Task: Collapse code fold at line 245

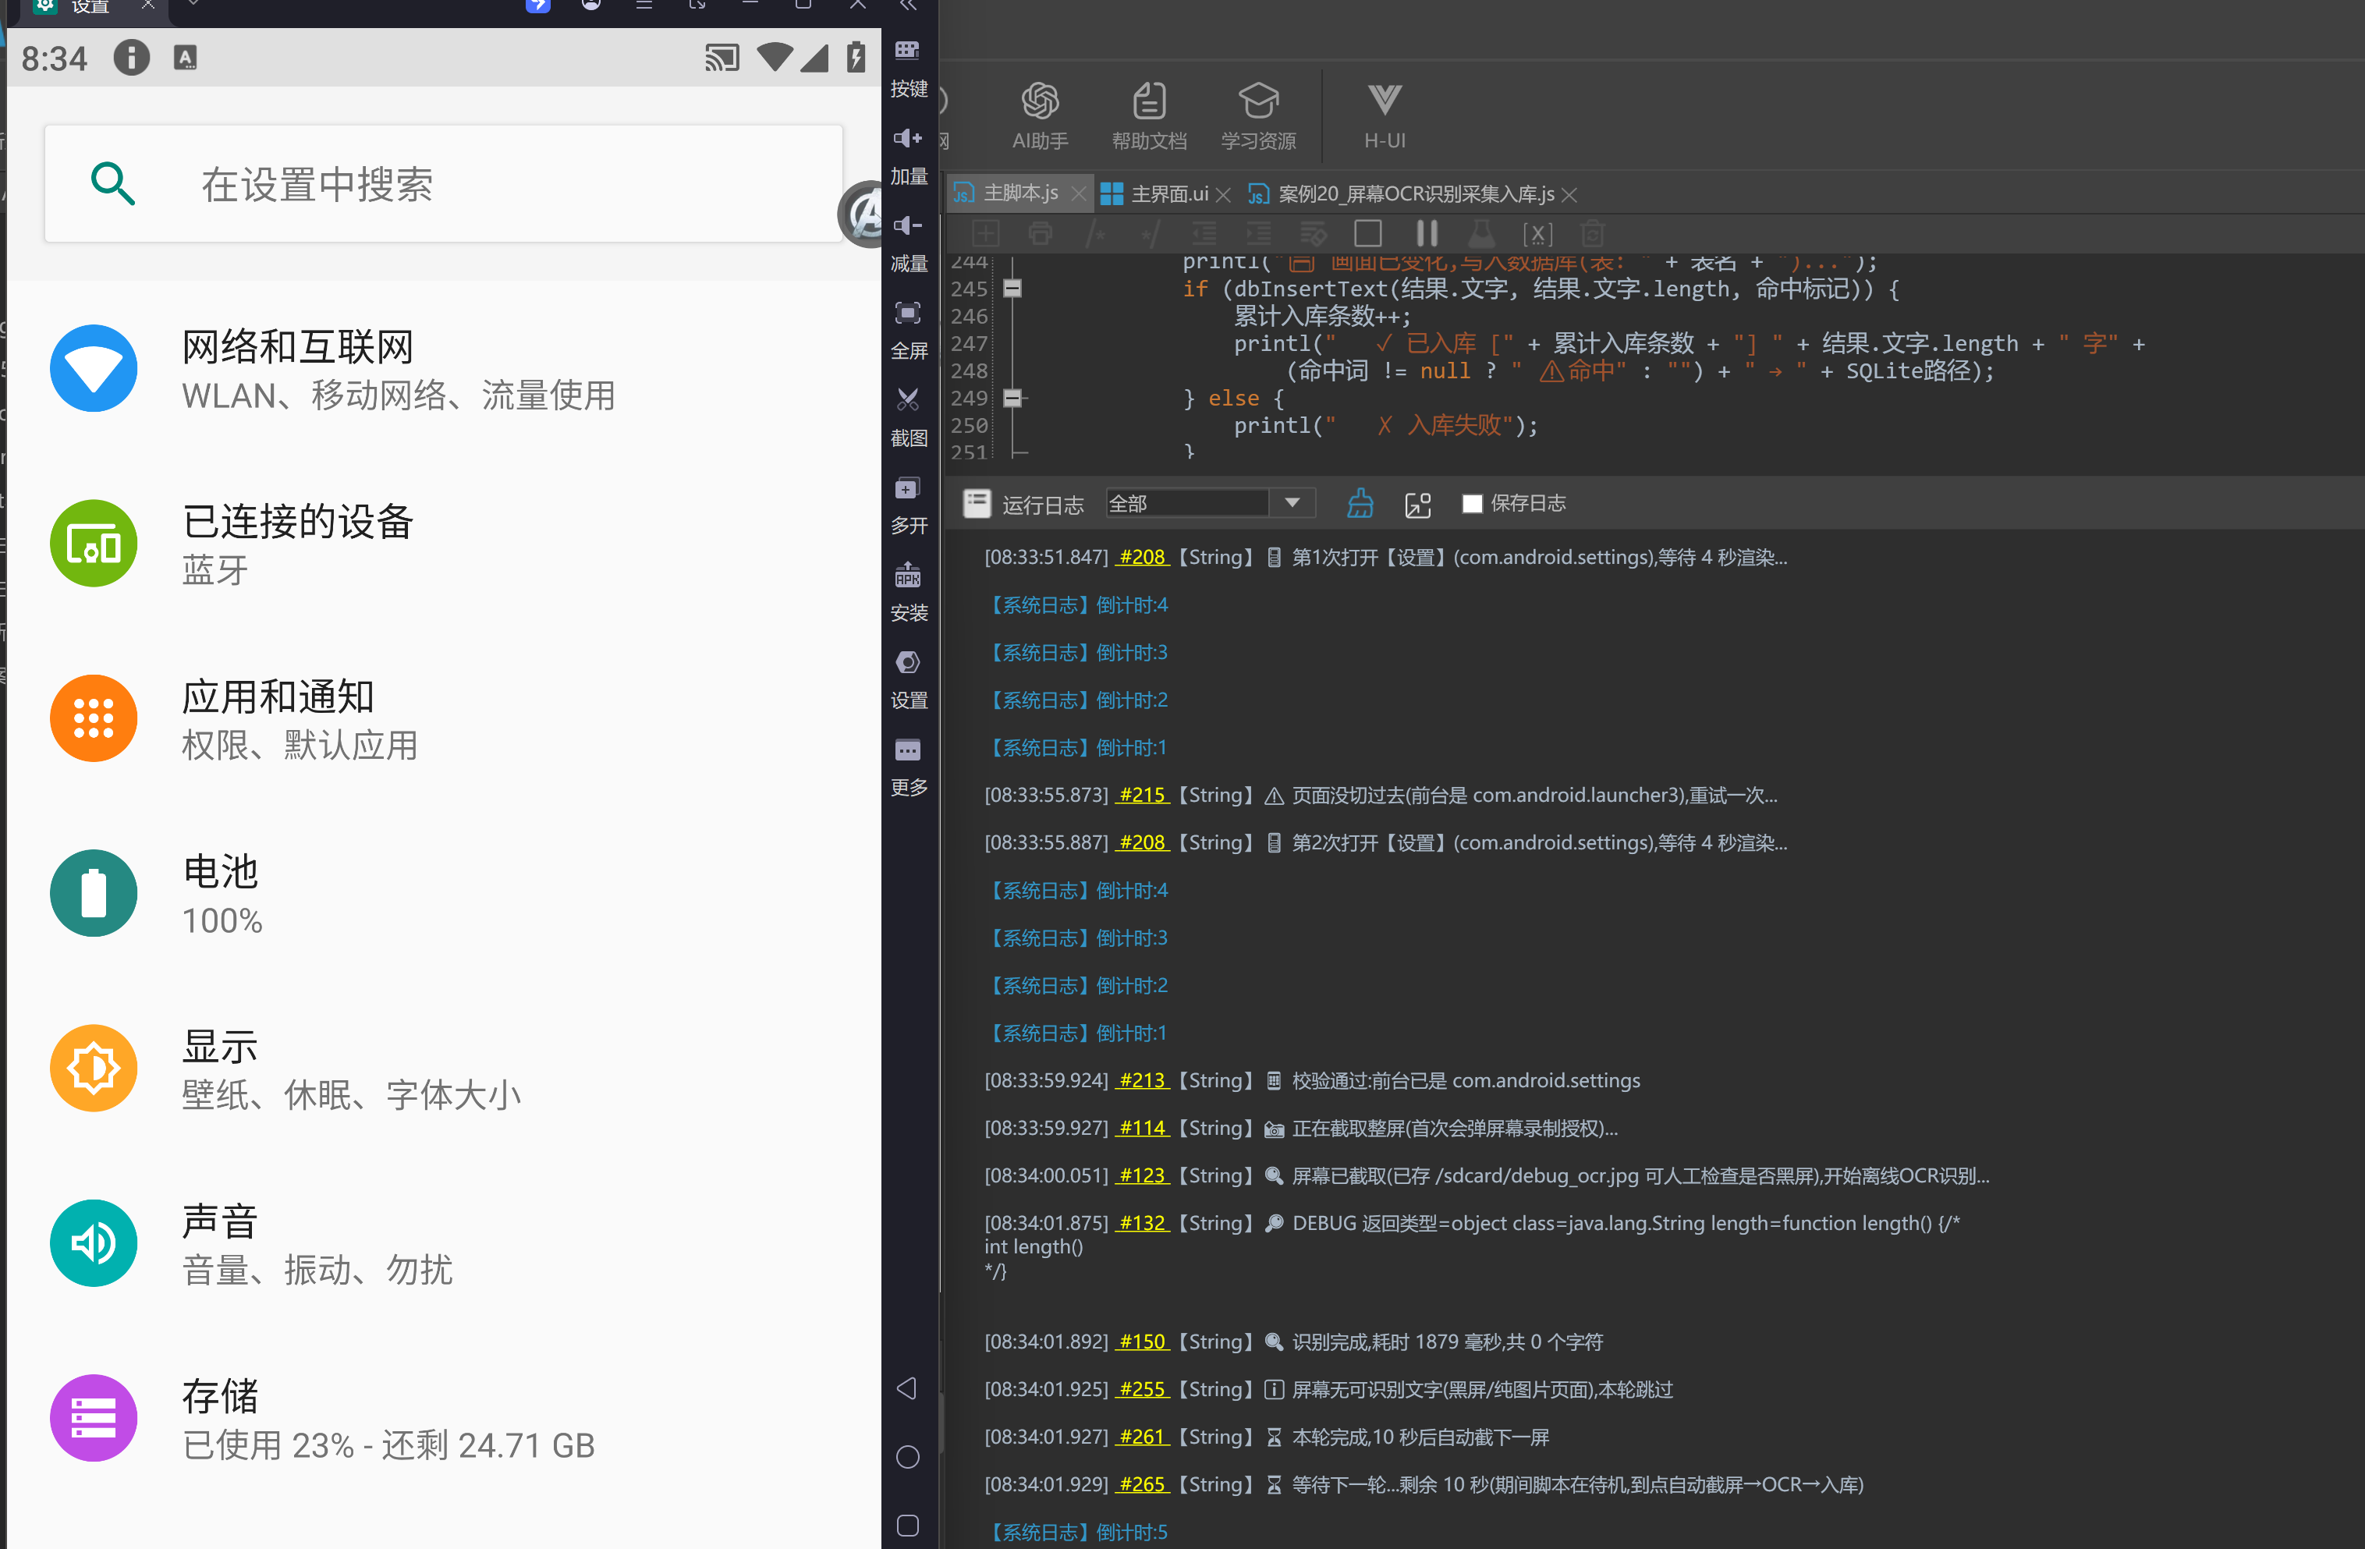Action: 1012,289
